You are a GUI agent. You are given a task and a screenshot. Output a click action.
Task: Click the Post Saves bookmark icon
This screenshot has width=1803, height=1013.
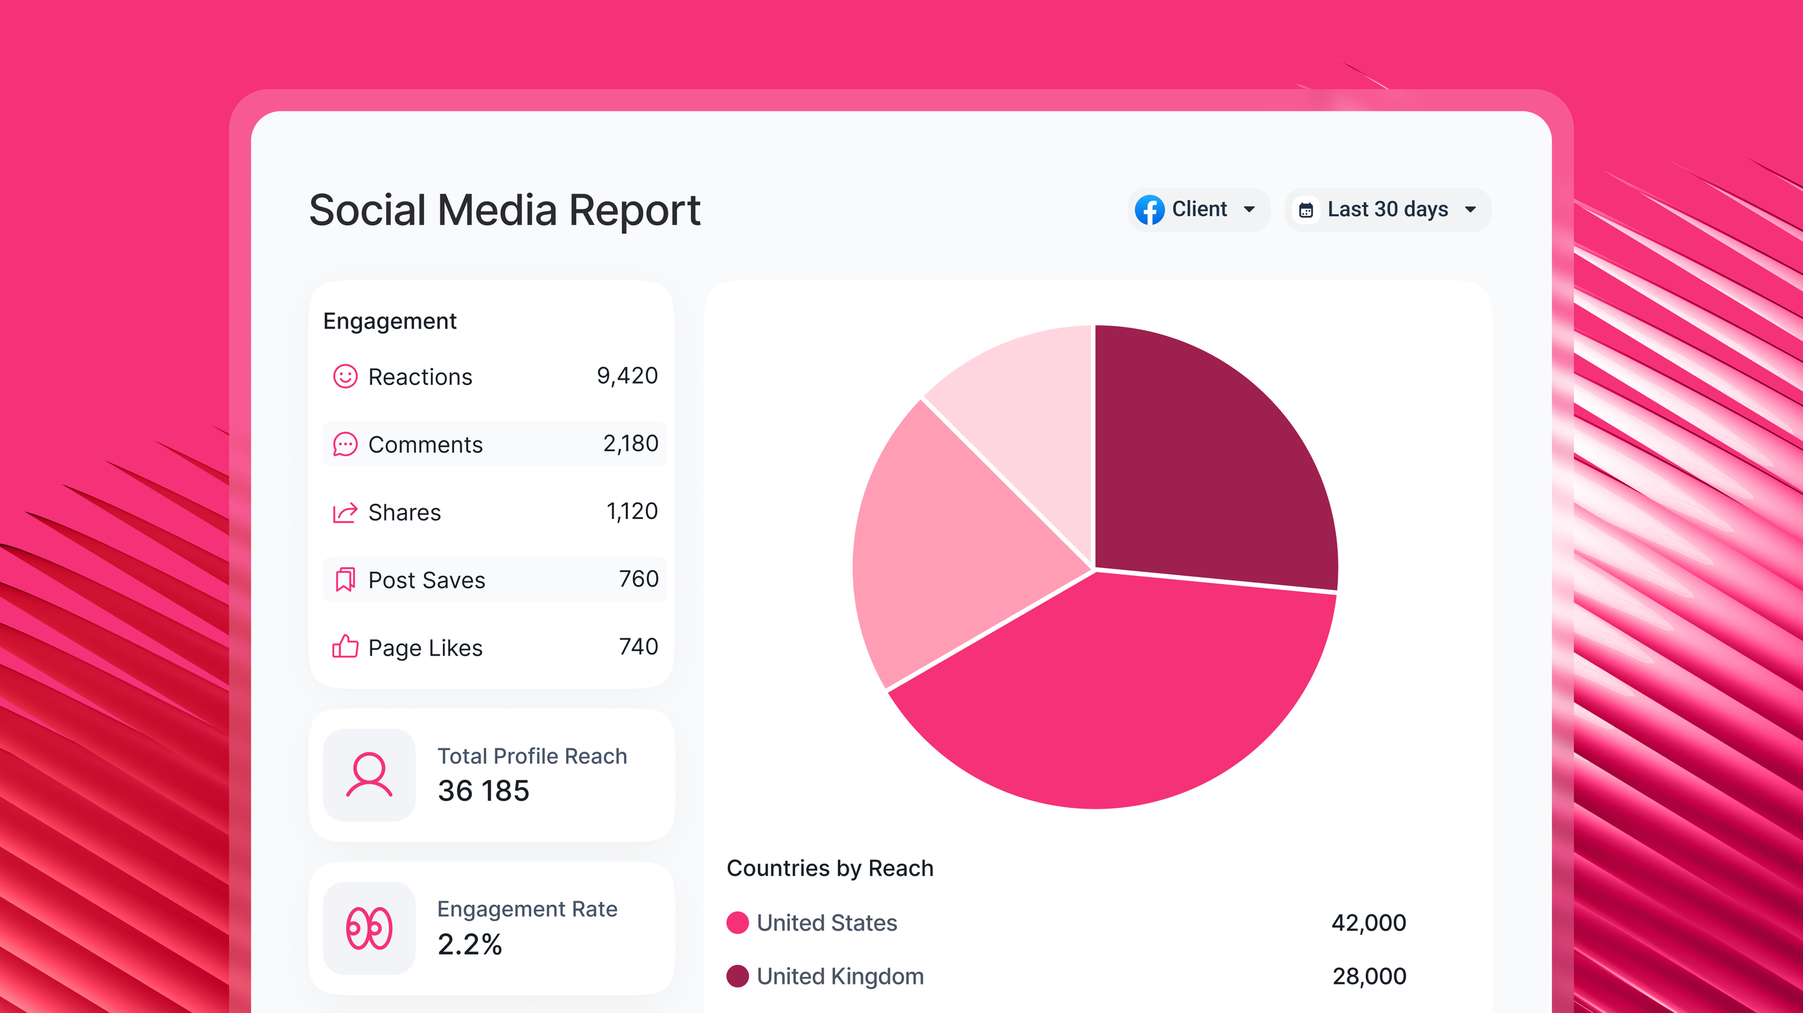point(346,579)
